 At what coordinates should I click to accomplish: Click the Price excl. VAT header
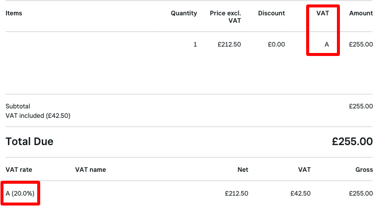click(225, 17)
